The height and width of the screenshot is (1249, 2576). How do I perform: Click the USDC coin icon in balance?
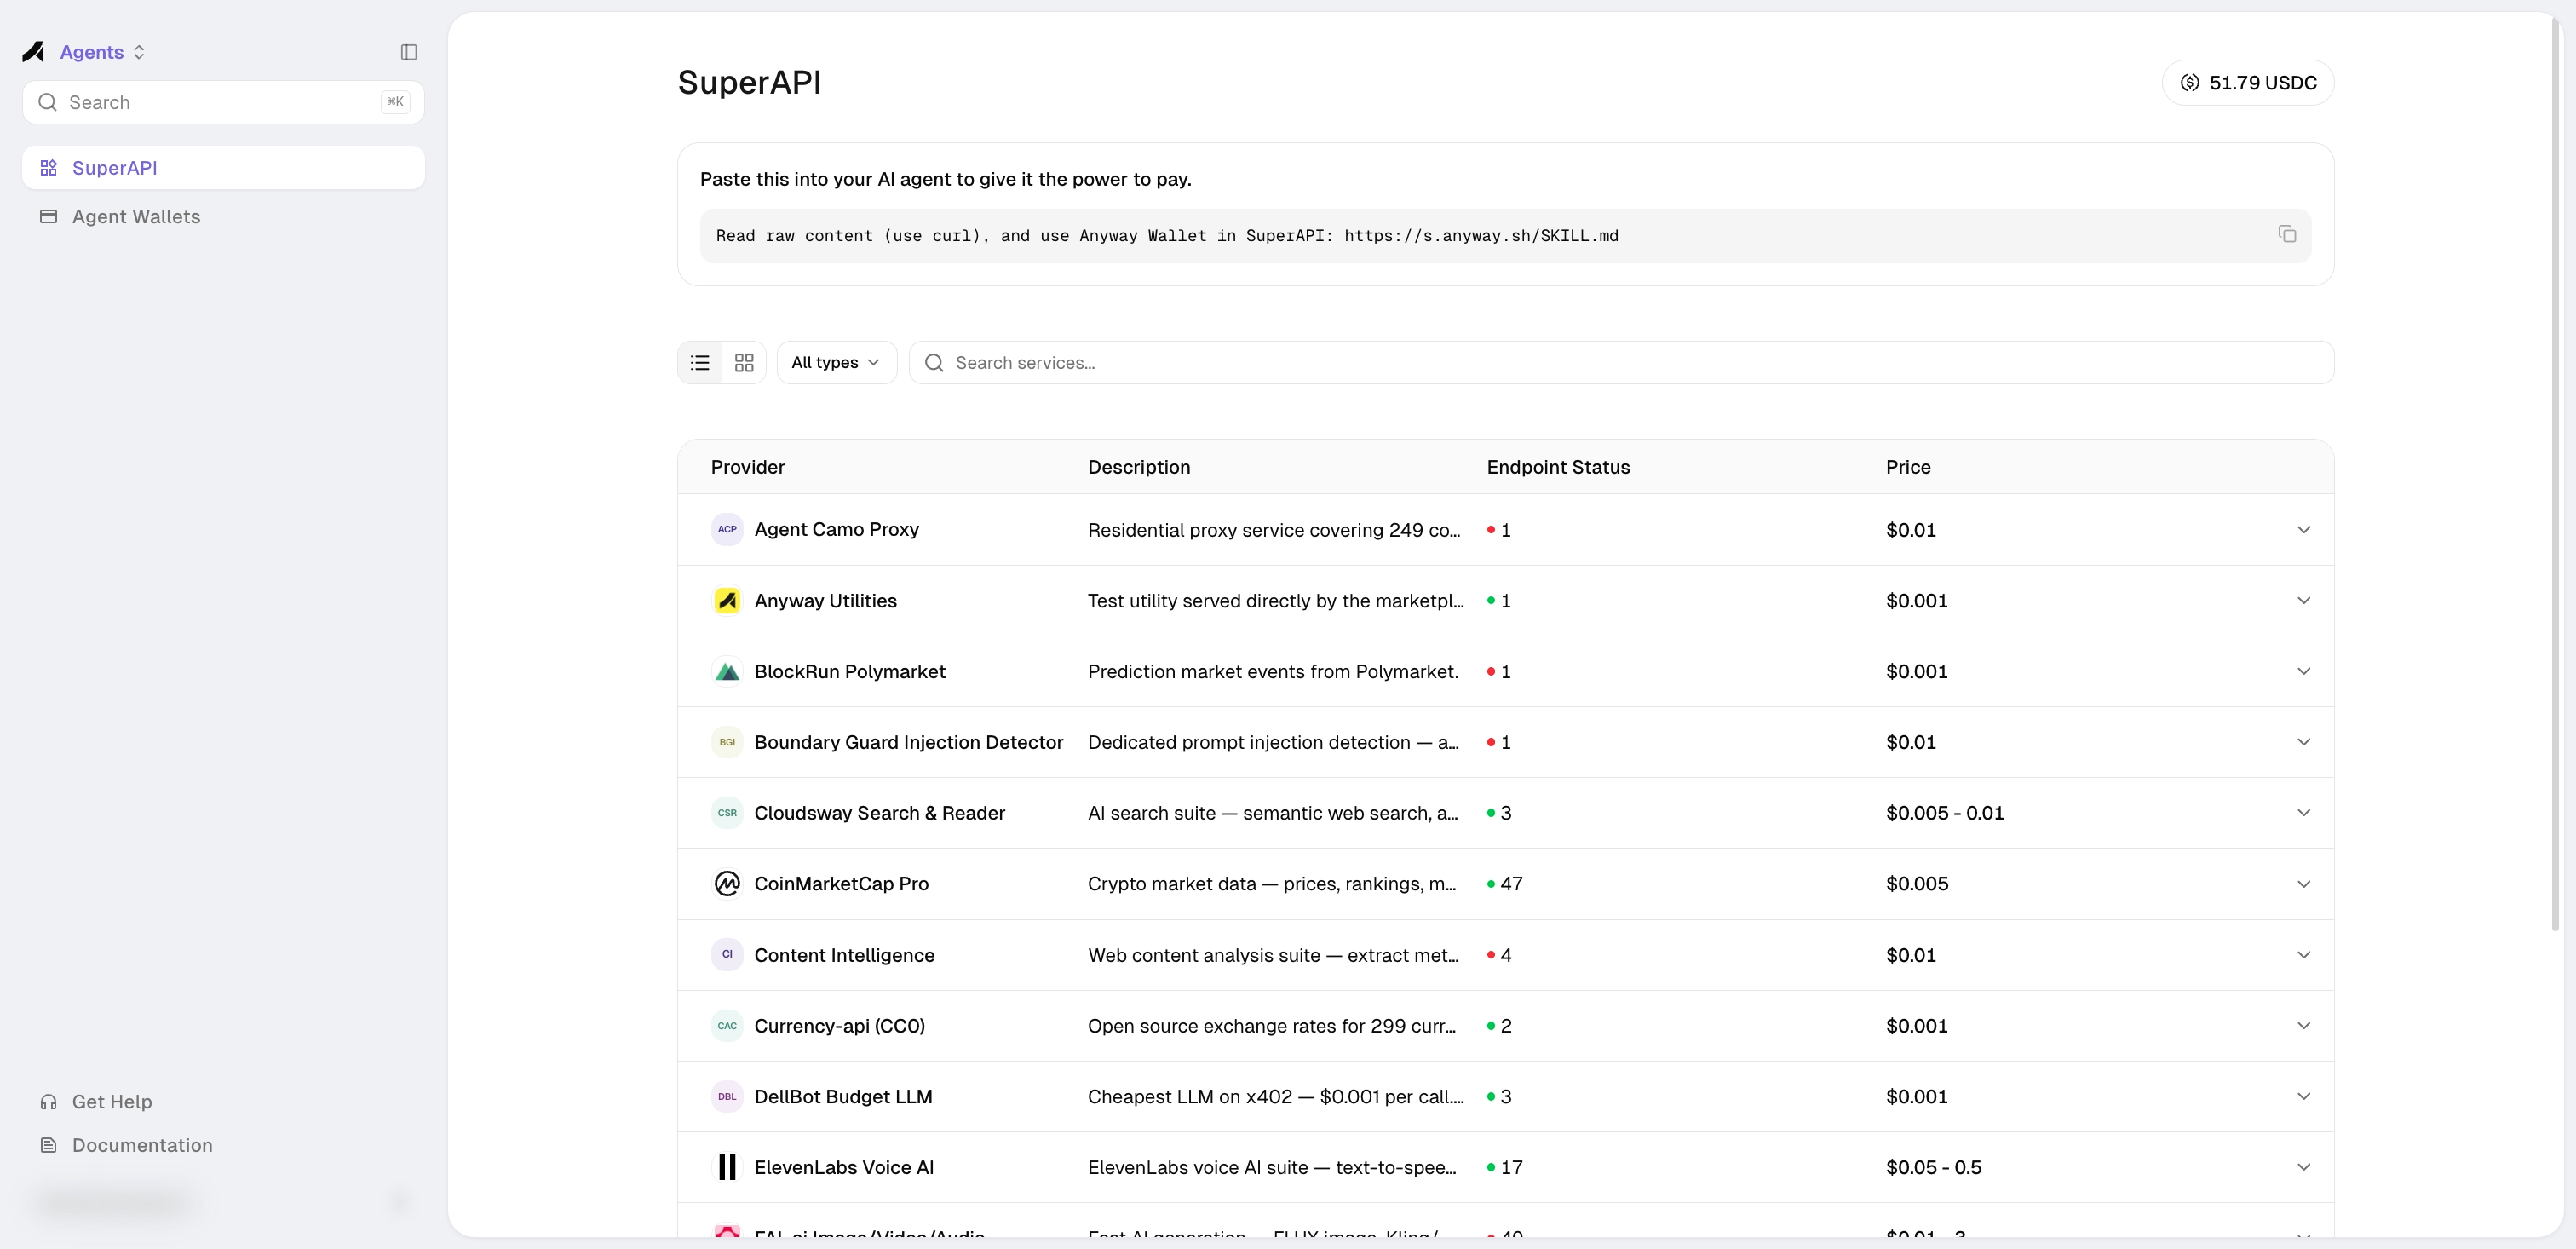coord(2190,83)
